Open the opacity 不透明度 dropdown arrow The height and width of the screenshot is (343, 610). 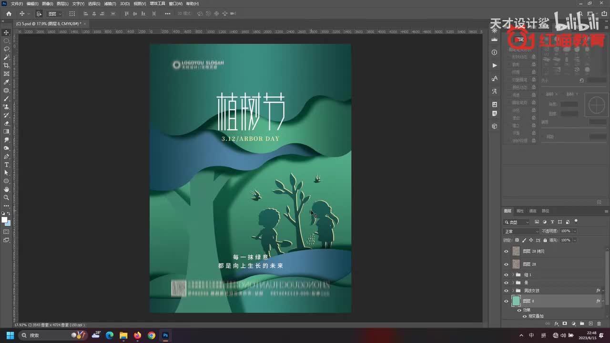pos(574,231)
